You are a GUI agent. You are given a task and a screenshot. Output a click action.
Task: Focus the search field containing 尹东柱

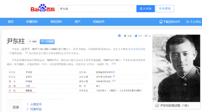pyautogui.click(x=97, y=9)
